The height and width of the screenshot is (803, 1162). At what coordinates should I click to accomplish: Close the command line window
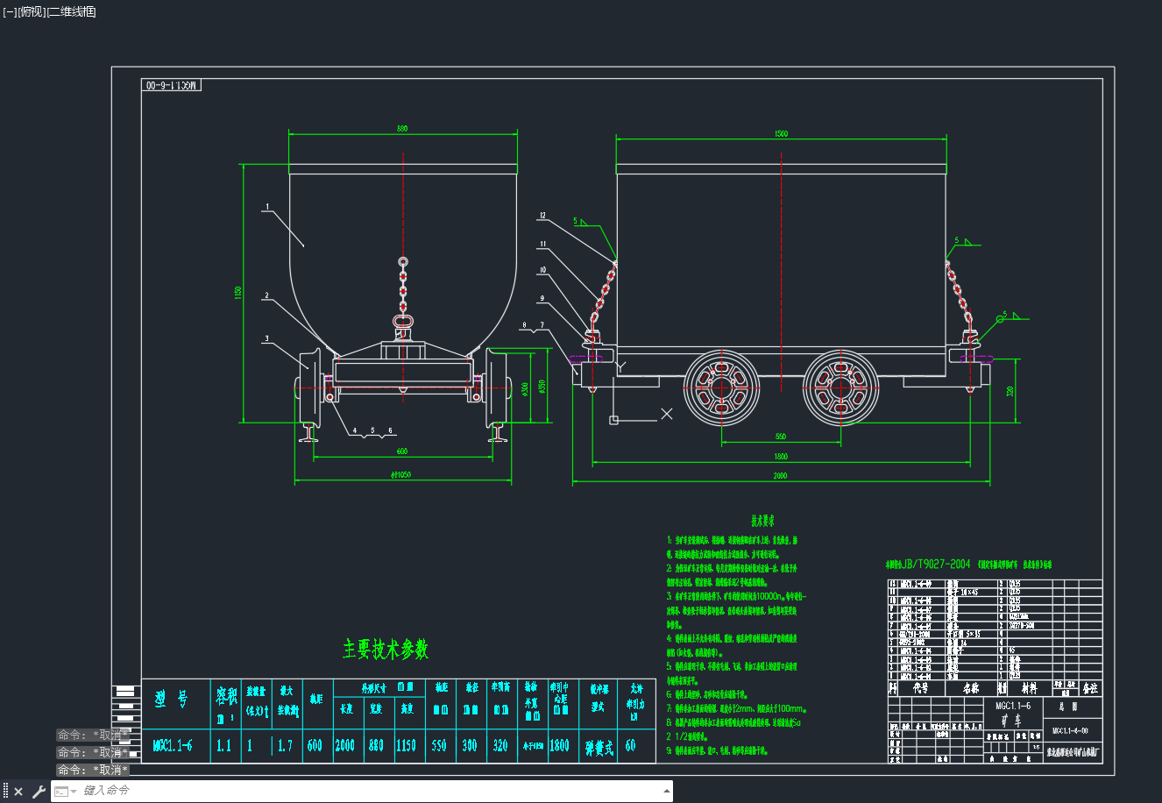pos(18,792)
